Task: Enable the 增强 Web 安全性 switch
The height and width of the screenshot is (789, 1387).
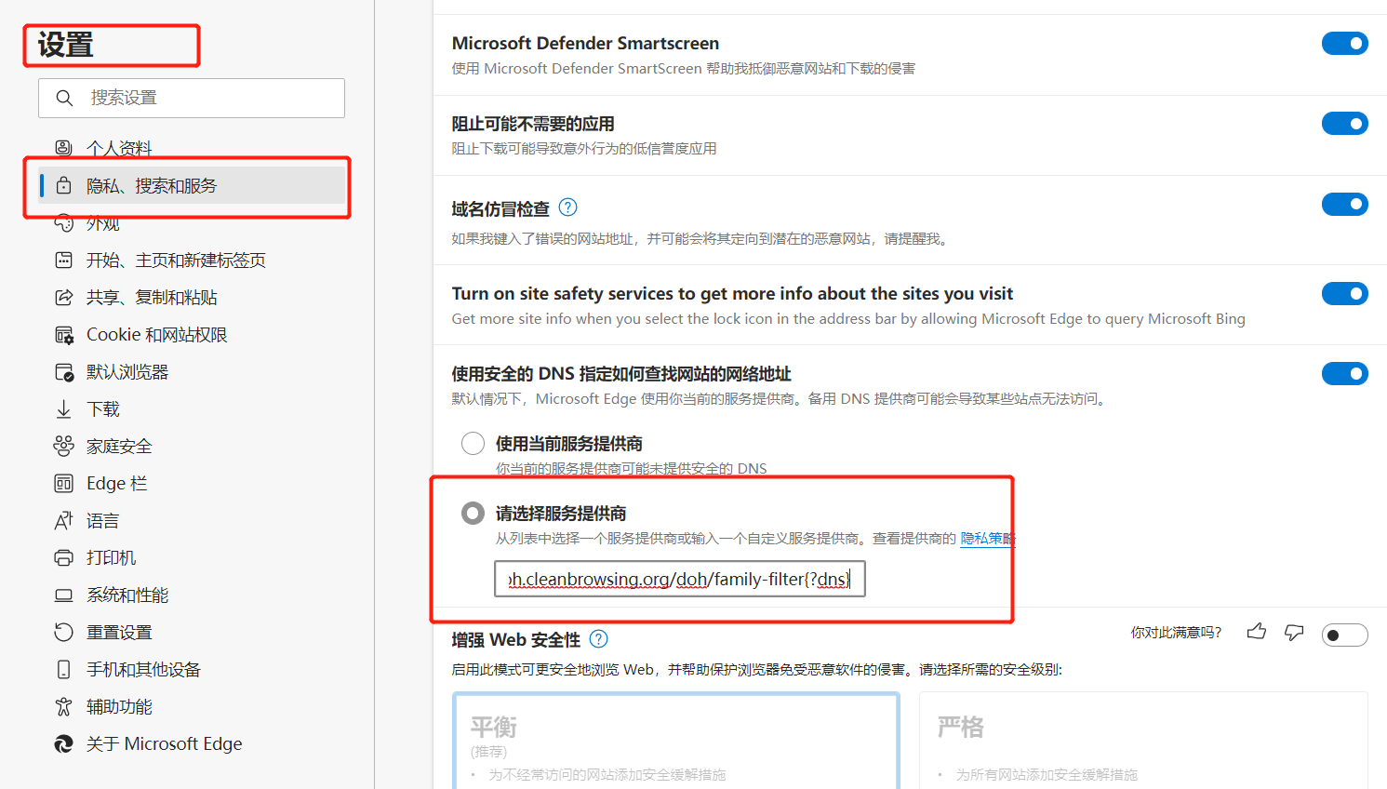Action: pyautogui.click(x=1344, y=635)
